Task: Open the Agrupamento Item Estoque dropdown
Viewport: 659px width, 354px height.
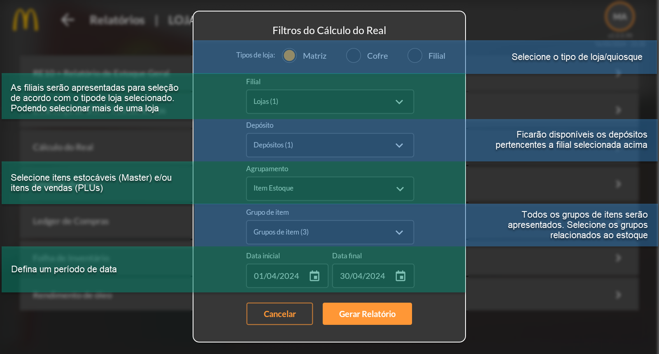Action: tap(330, 188)
